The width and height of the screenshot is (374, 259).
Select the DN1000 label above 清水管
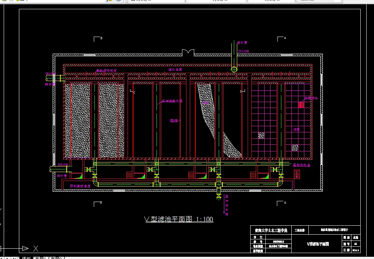tap(63, 165)
